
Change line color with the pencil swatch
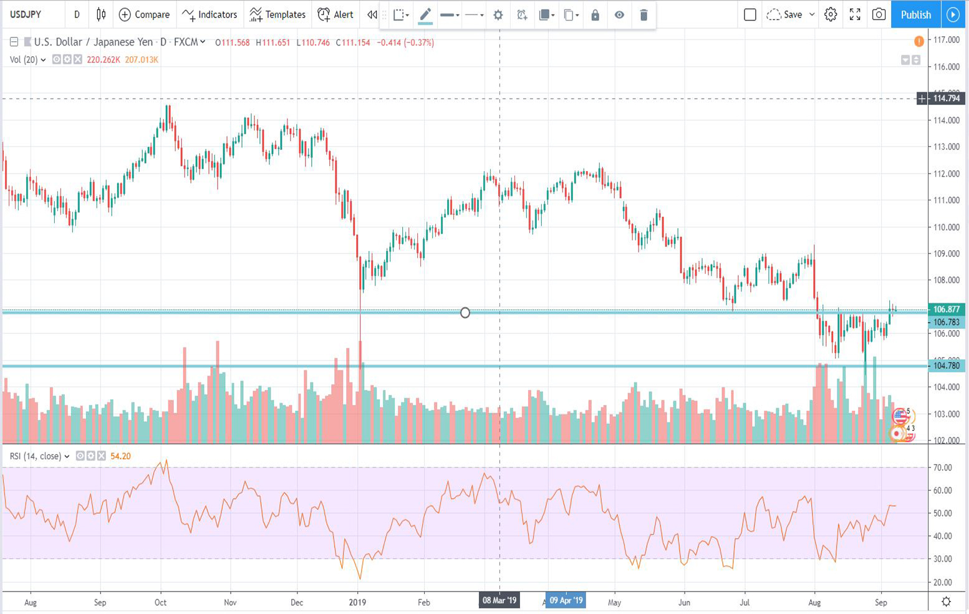[425, 15]
